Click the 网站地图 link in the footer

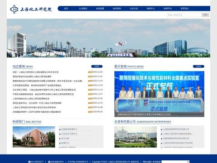[x=147, y=162]
